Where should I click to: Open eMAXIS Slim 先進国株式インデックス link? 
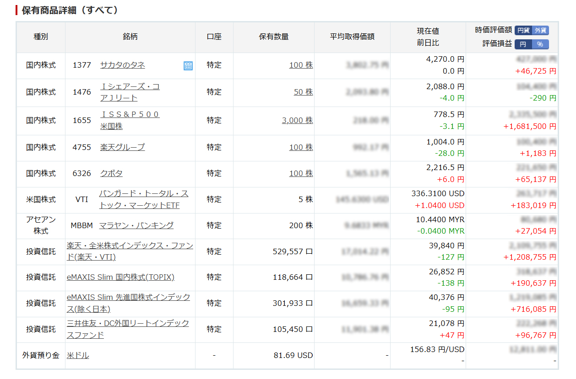pos(128,298)
